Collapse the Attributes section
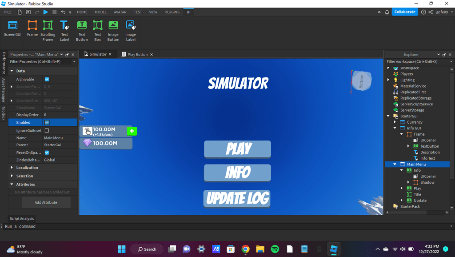Viewport: 455px width, 257px height. [x=12, y=185]
